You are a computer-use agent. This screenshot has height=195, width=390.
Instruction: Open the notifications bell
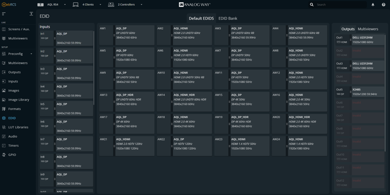(373, 5)
